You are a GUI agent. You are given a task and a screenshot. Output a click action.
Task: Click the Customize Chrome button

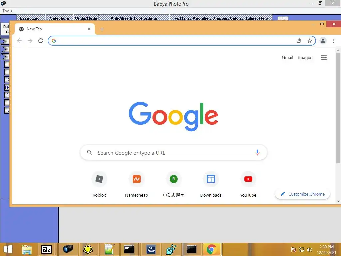[x=302, y=194]
